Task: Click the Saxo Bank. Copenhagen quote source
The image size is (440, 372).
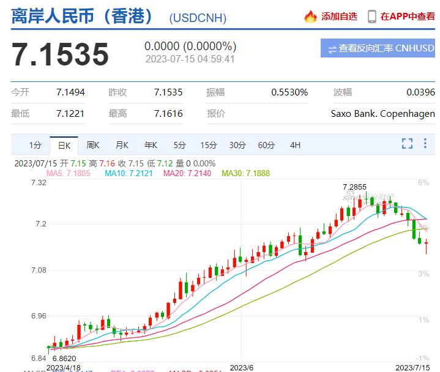Action: click(383, 114)
